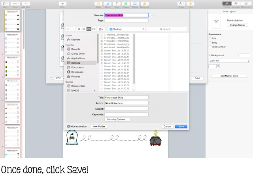Click the Keywords field
The image size is (253, 190).
coord(126,114)
